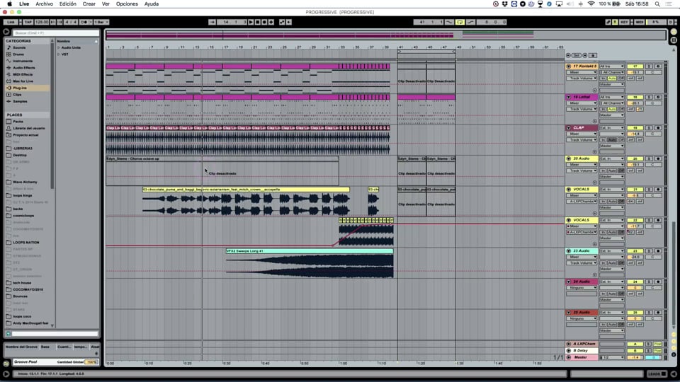Open the Archivo menu

(44, 4)
